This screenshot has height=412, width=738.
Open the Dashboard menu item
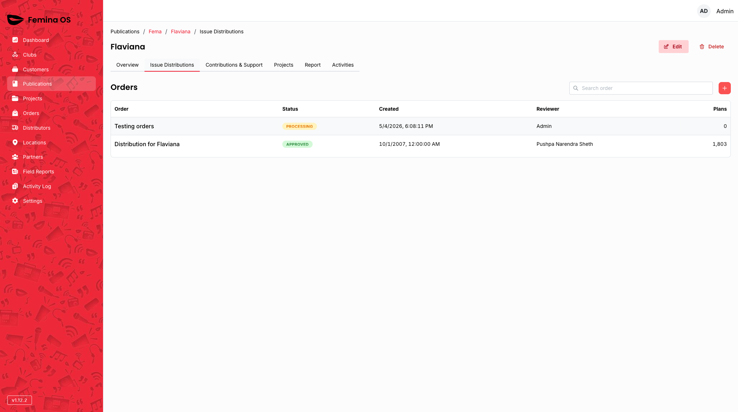pyautogui.click(x=51, y=40)
